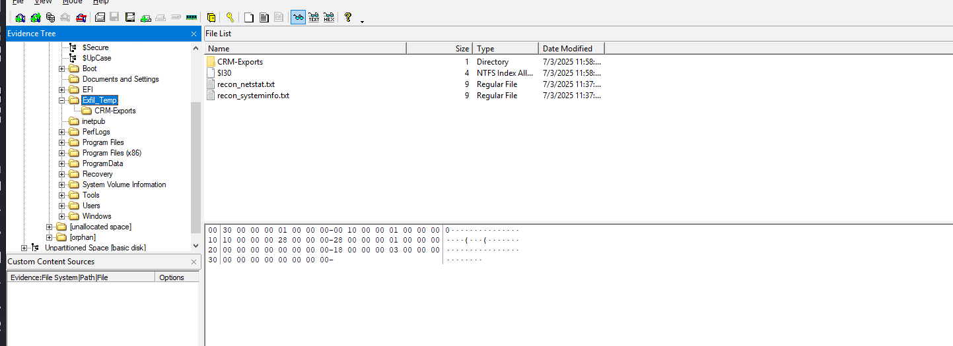Image resolution: width=953 pixels, height=346 pixels.
Task: Expand the EFI folder node
Action: click(62, 90)
